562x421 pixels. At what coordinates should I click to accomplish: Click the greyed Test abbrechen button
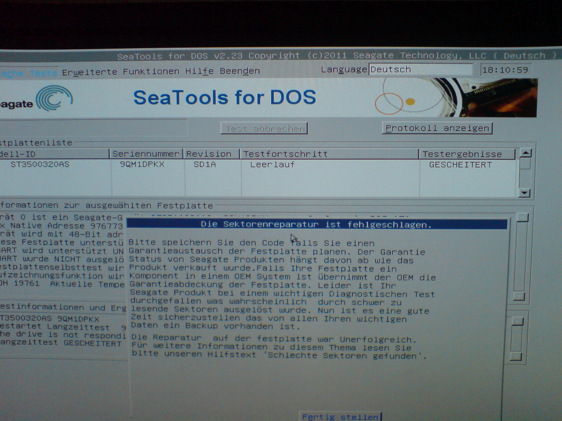264,128
